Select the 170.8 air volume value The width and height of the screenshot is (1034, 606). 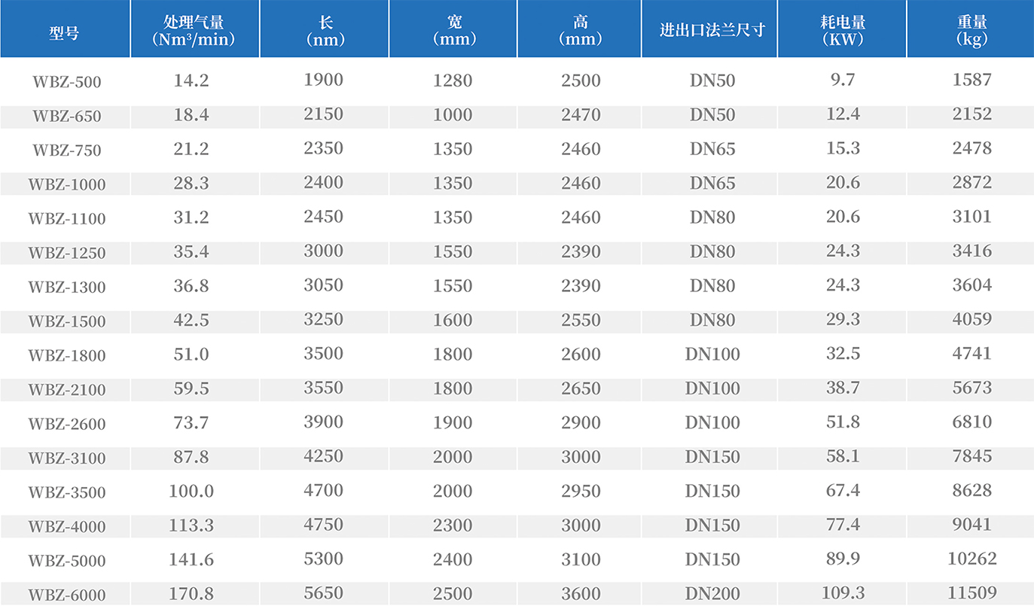click(x=191, y=593)
